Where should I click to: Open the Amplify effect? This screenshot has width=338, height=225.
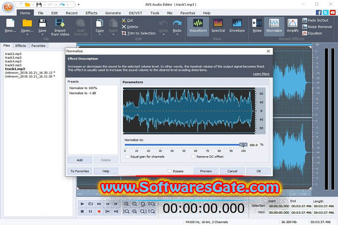(292, 26)
